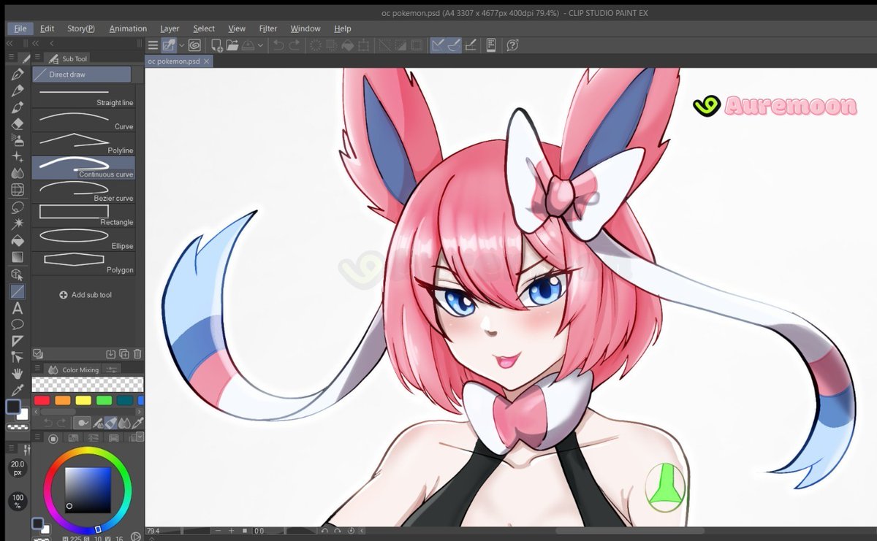Select Polygon sub tool
The image size is (877, 541).
(83, 264)
